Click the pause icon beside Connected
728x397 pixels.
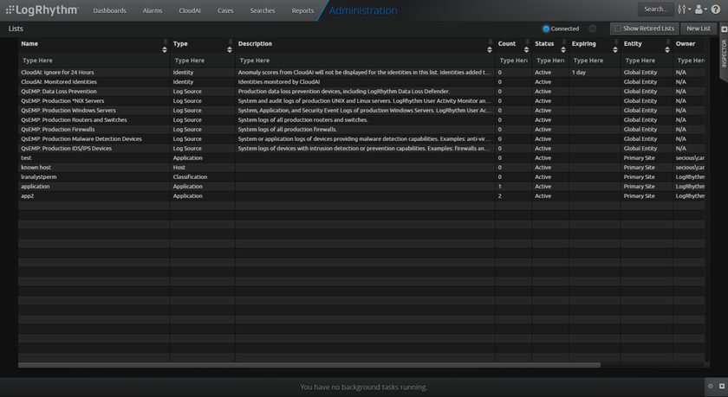coord(592,29)
